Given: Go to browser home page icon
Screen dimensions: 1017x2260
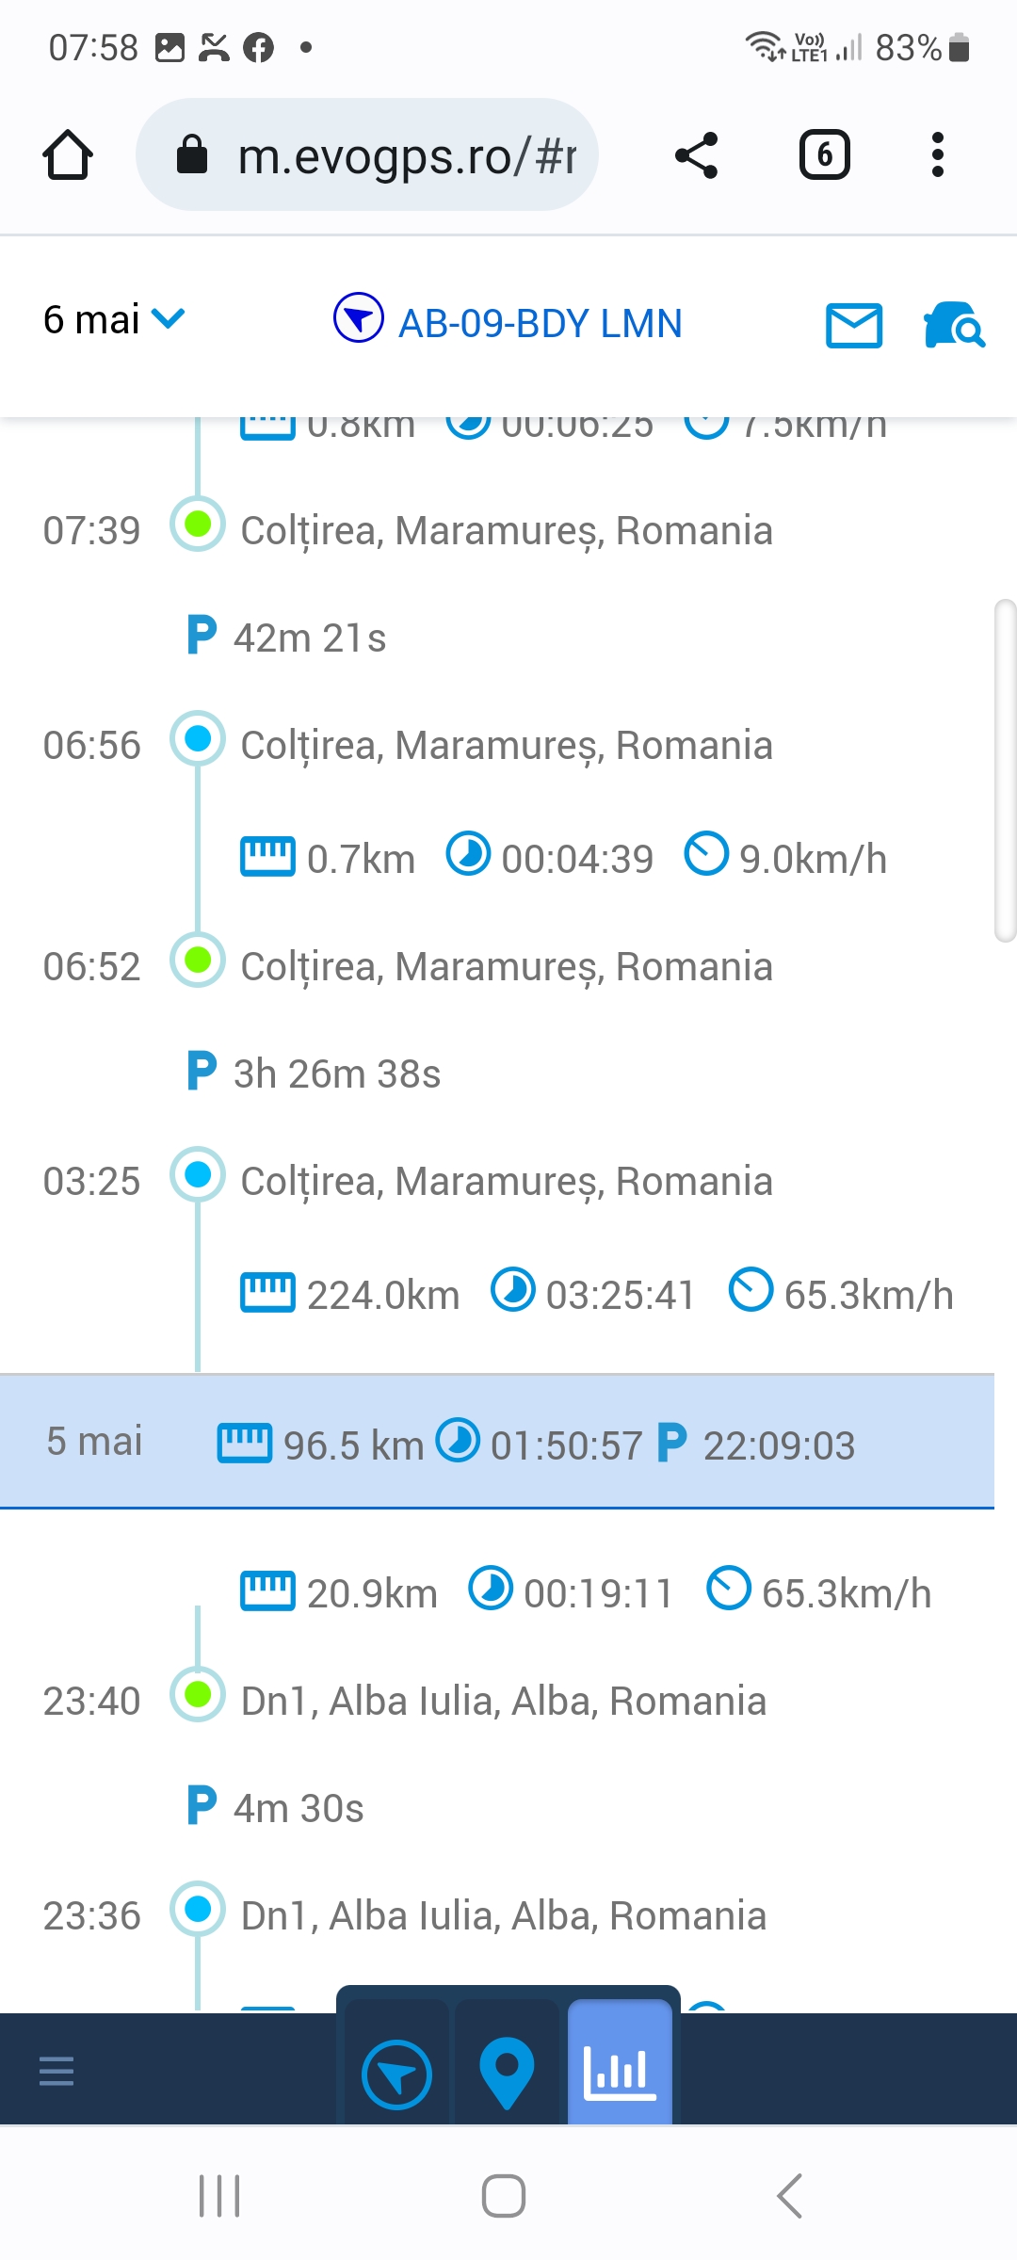Looking at the screenshot, I should tap(68, 155).
